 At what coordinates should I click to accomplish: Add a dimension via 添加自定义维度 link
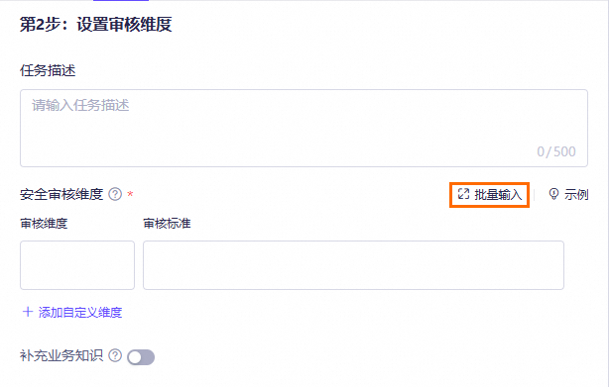point(80,312)
